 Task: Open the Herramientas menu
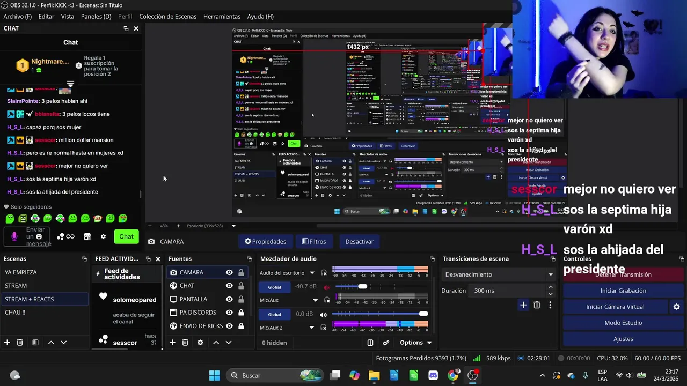pyautogui.click(x=222, y=17)
